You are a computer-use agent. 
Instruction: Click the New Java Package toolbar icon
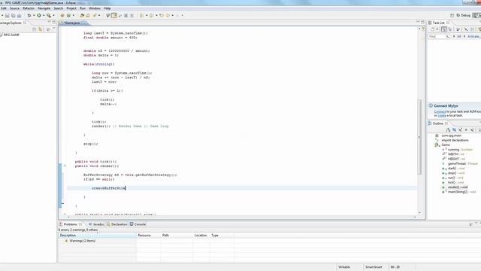[62, 15]
